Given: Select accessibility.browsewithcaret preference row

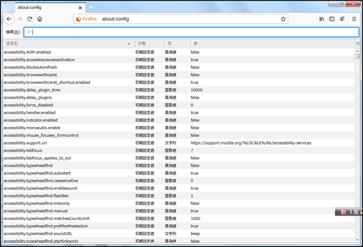Looking at the screenshot, I should point(179,75).
